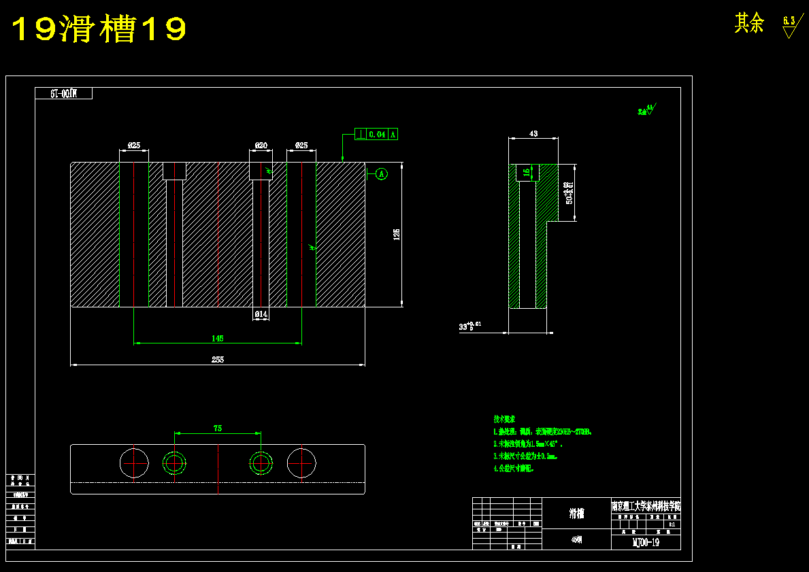Click the circled datum "A" marker
Screen dimensions: 809x572
pos(381,174)
